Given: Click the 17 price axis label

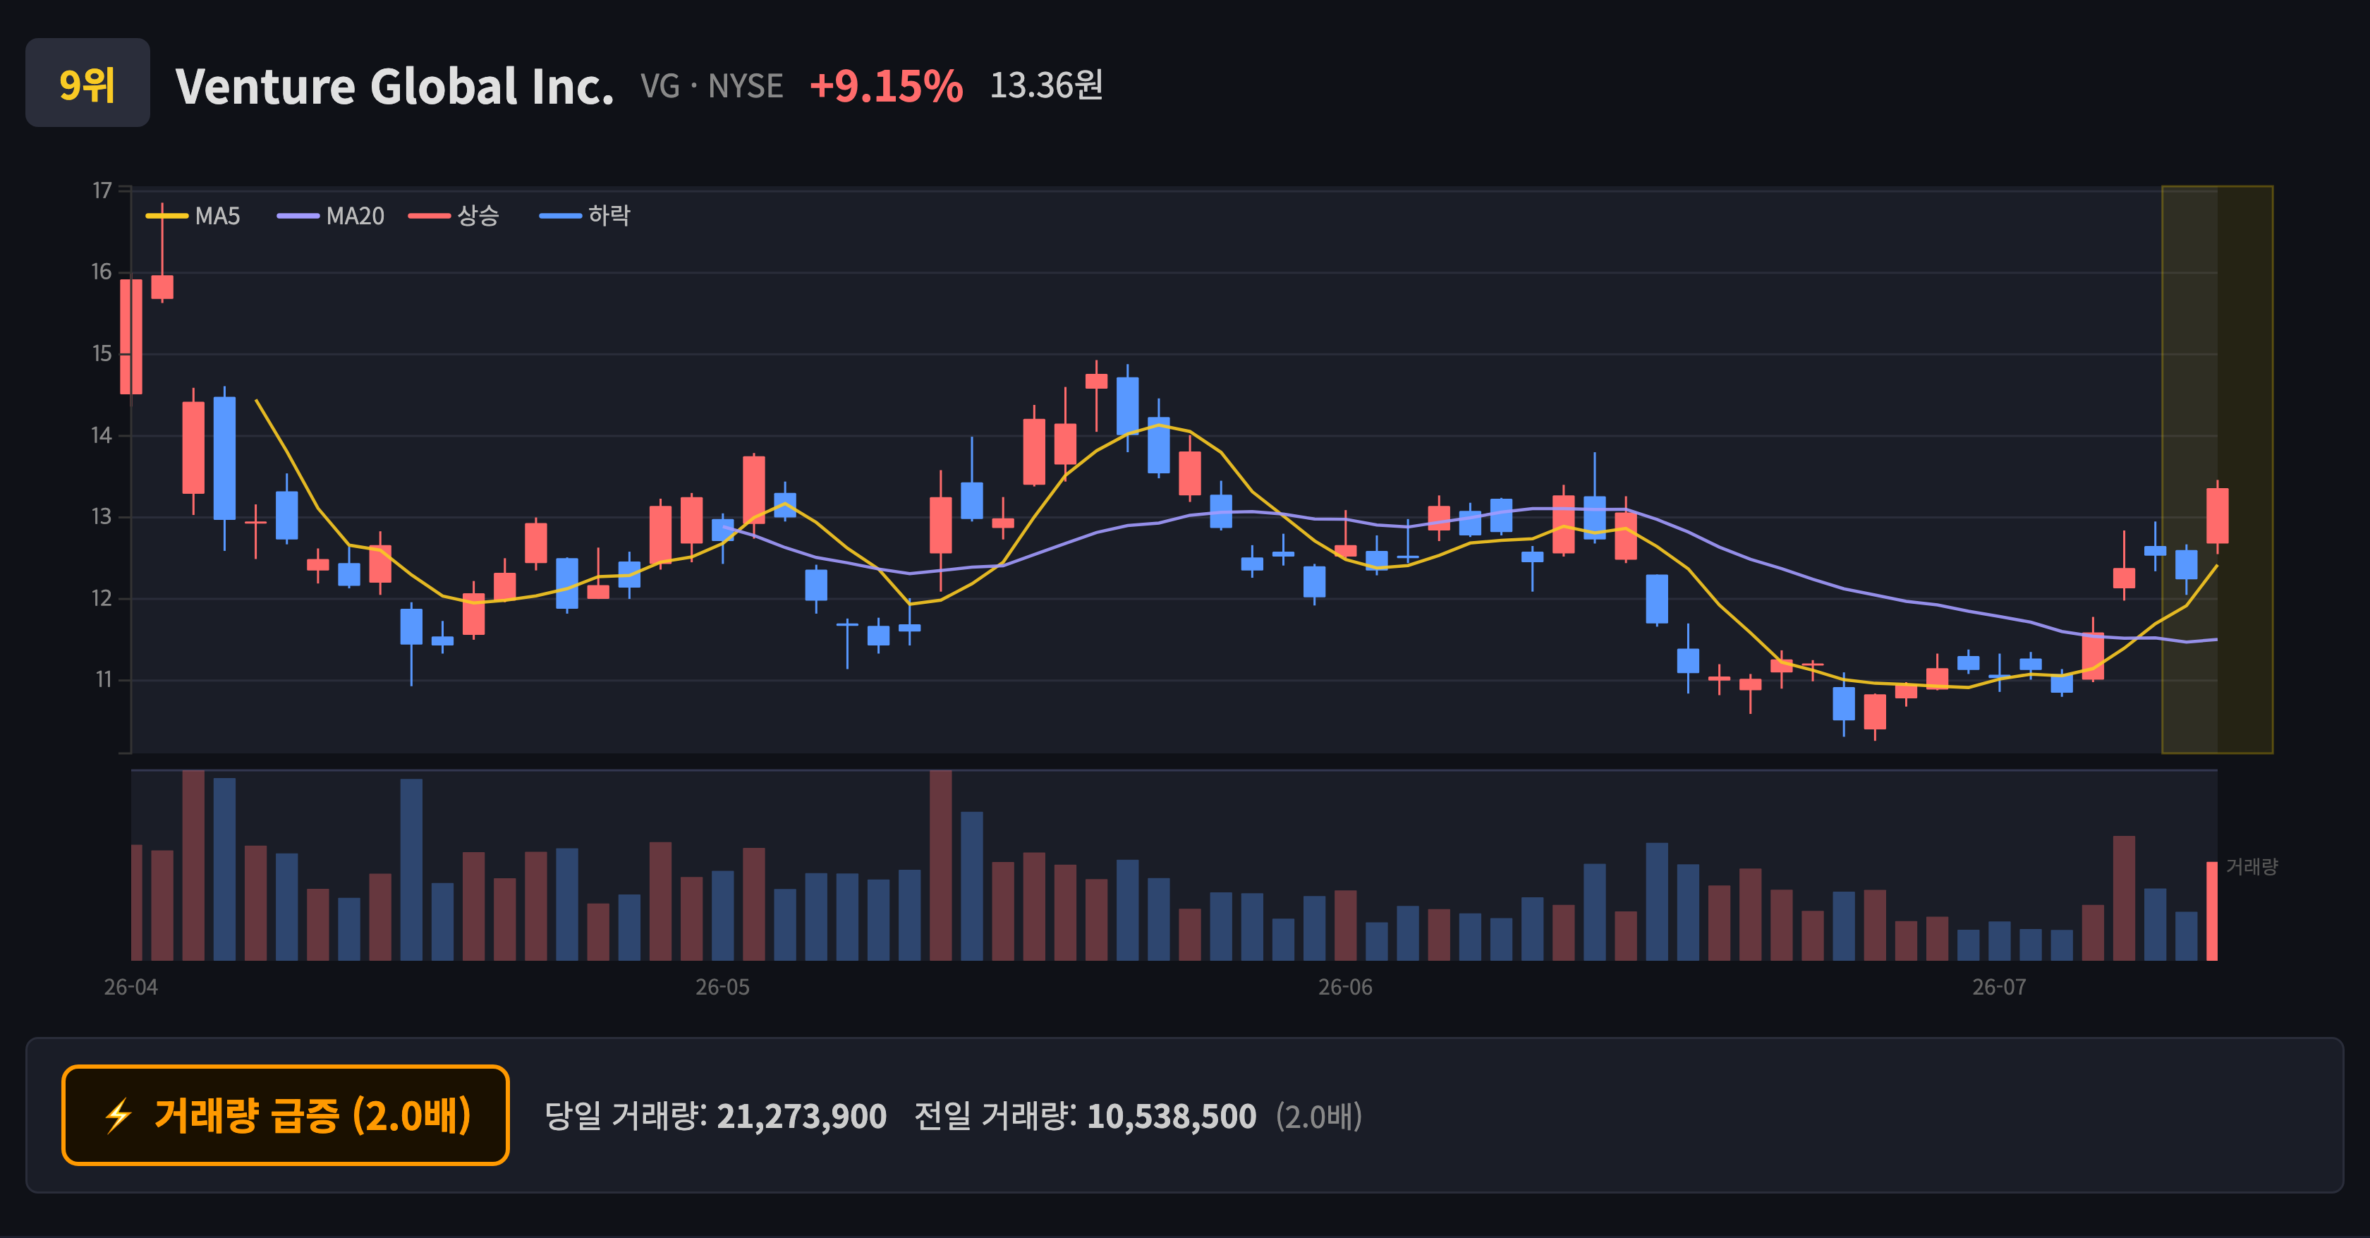Looking at the screenshot, I should (102, 190).
